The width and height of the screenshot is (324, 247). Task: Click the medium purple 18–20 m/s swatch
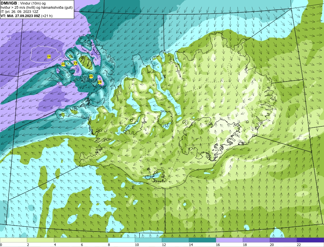point(256,240)
